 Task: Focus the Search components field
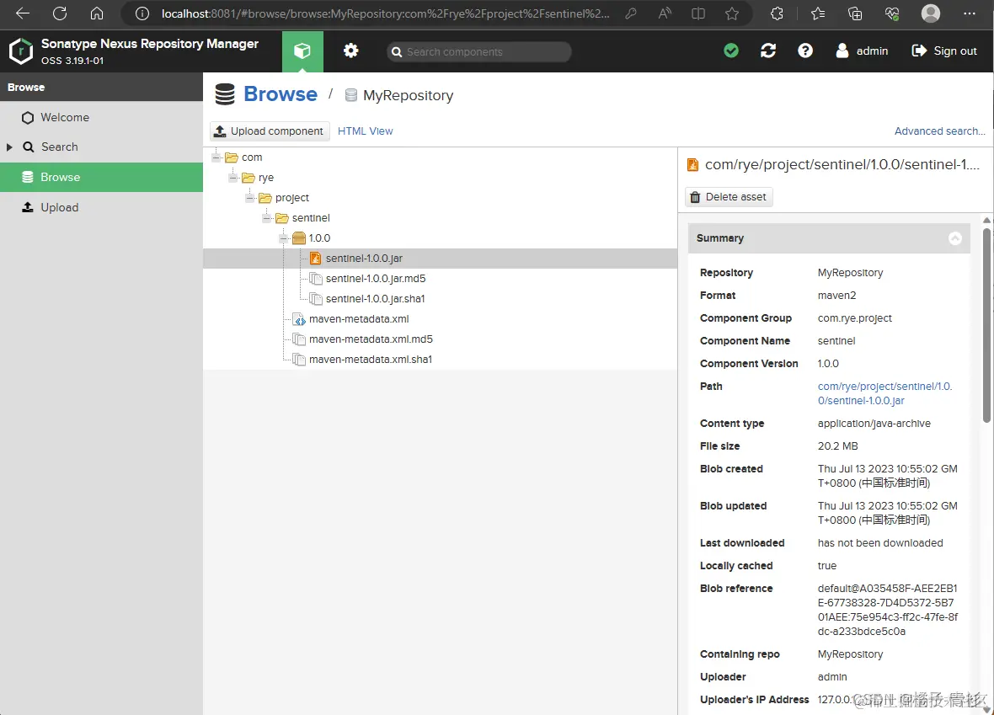(479, 52)
